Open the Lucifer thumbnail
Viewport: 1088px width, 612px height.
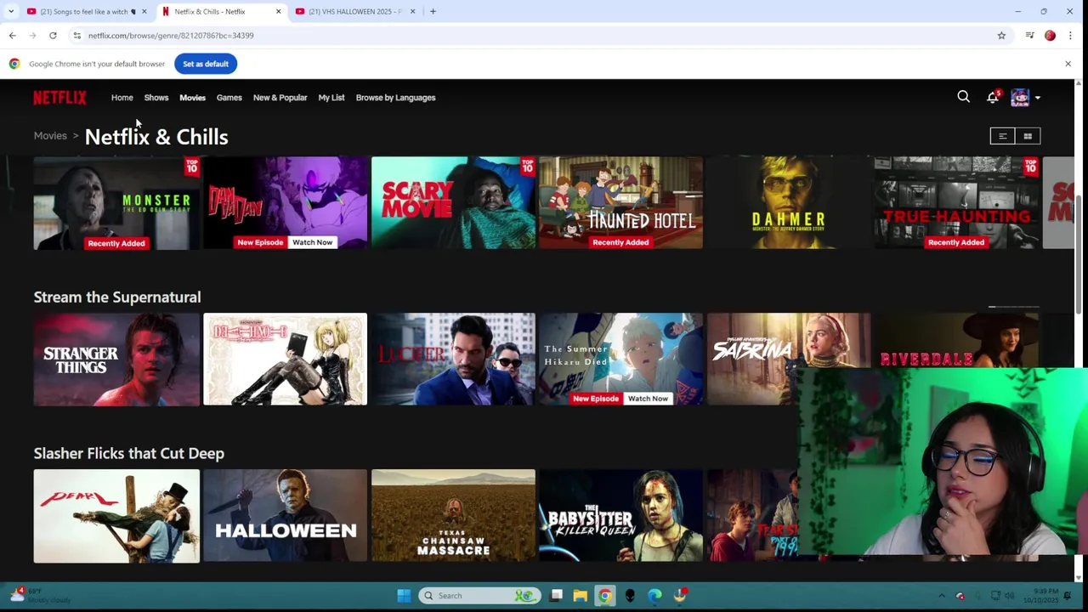point(453,360)
